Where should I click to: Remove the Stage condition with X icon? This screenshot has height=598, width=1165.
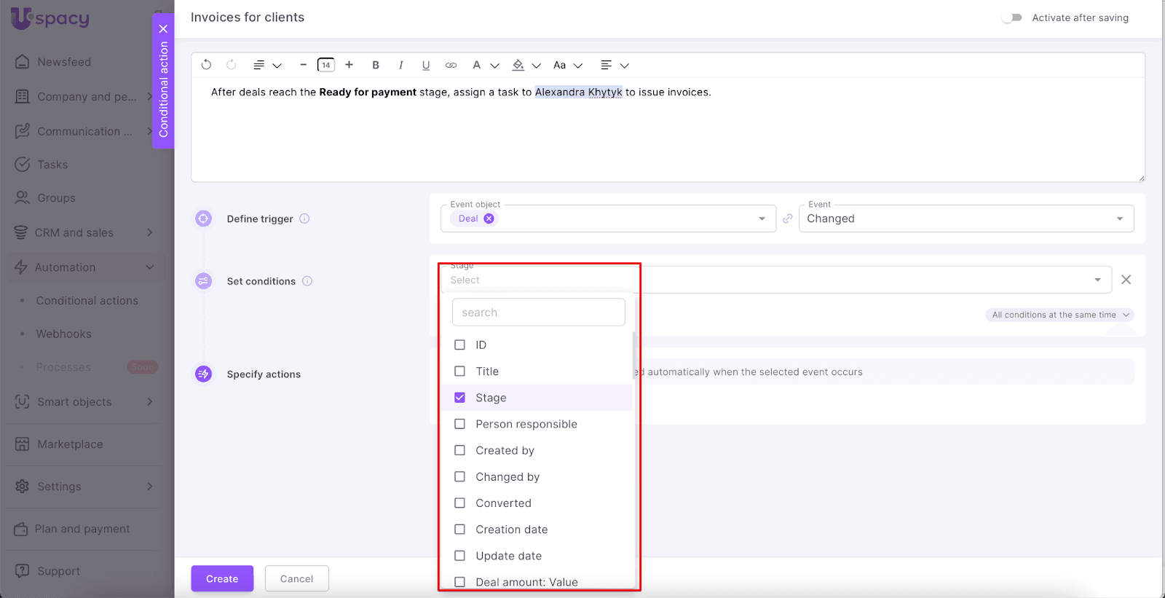coord(1126,280)
